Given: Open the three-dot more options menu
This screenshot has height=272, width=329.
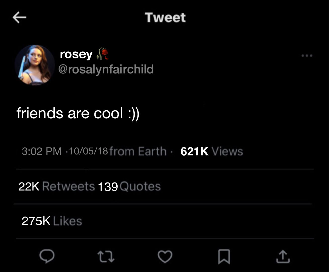Looking at the screenshot, I should [x=307, y=56].
